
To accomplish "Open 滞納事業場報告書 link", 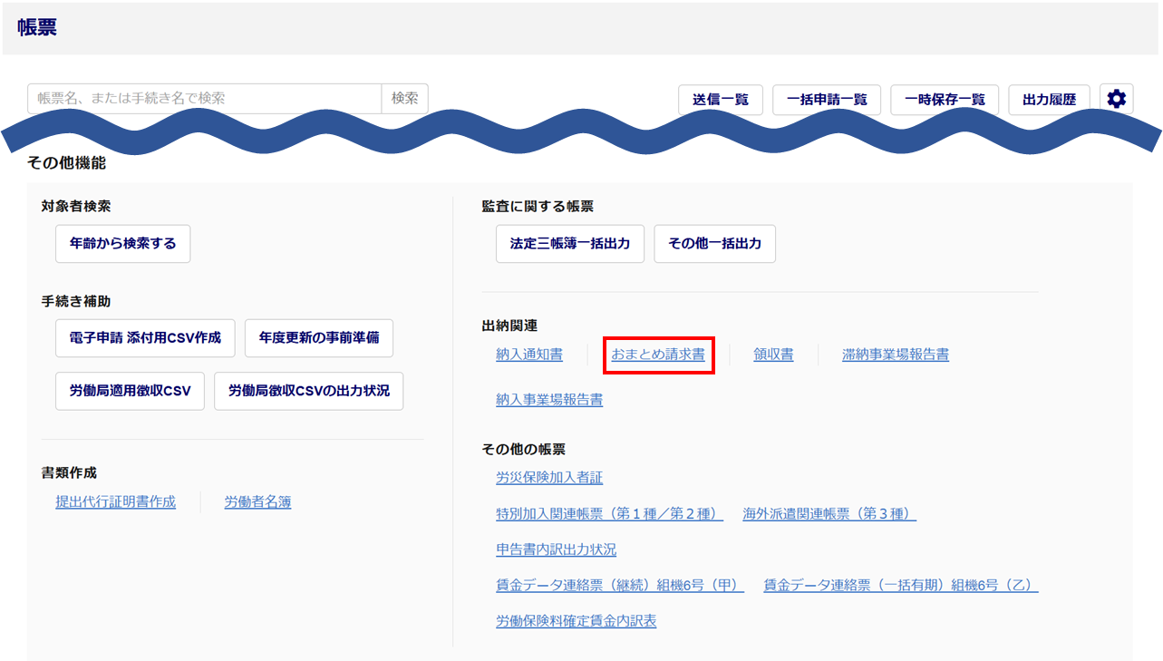I will coord(895,355).
